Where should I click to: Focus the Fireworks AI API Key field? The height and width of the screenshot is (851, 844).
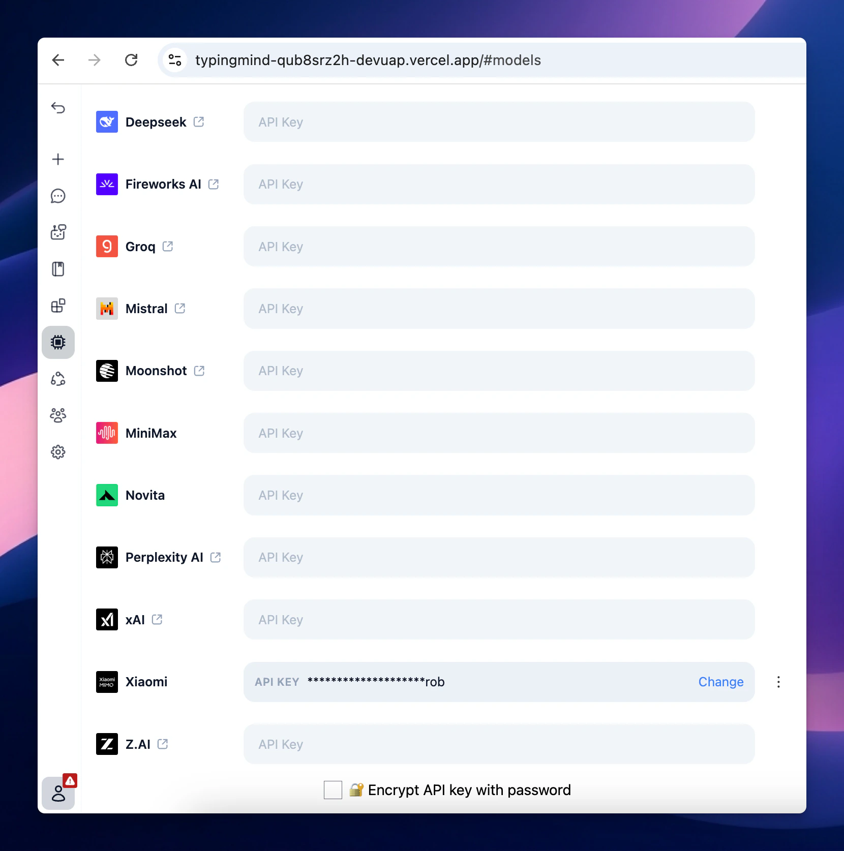tap(499, 184)
